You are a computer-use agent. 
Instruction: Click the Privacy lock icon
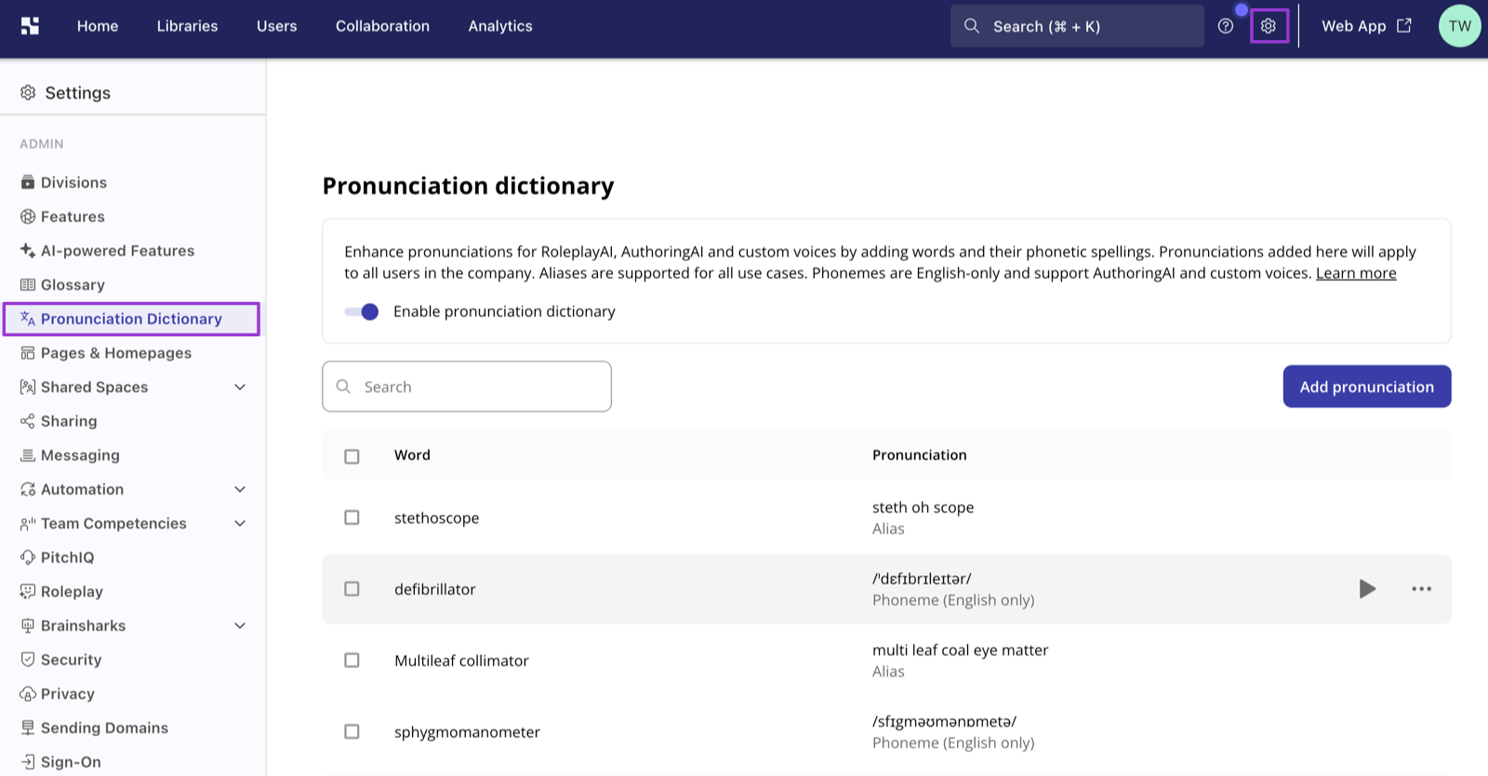coord(28,693)
